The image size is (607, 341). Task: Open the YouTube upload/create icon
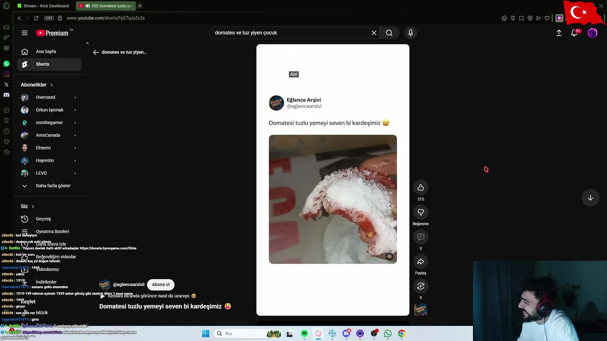[559, 33]
